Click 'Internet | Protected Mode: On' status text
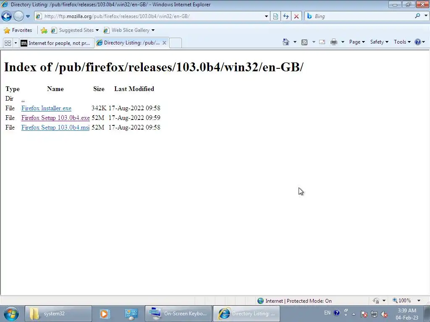Screen dimensions: 430x322 click(x=299, y=301)
